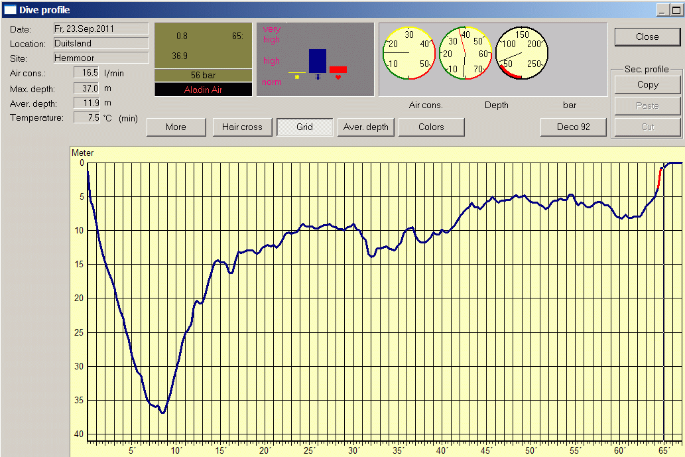Toggle the Grid button
685x457 pixels.
click(304, 127)
